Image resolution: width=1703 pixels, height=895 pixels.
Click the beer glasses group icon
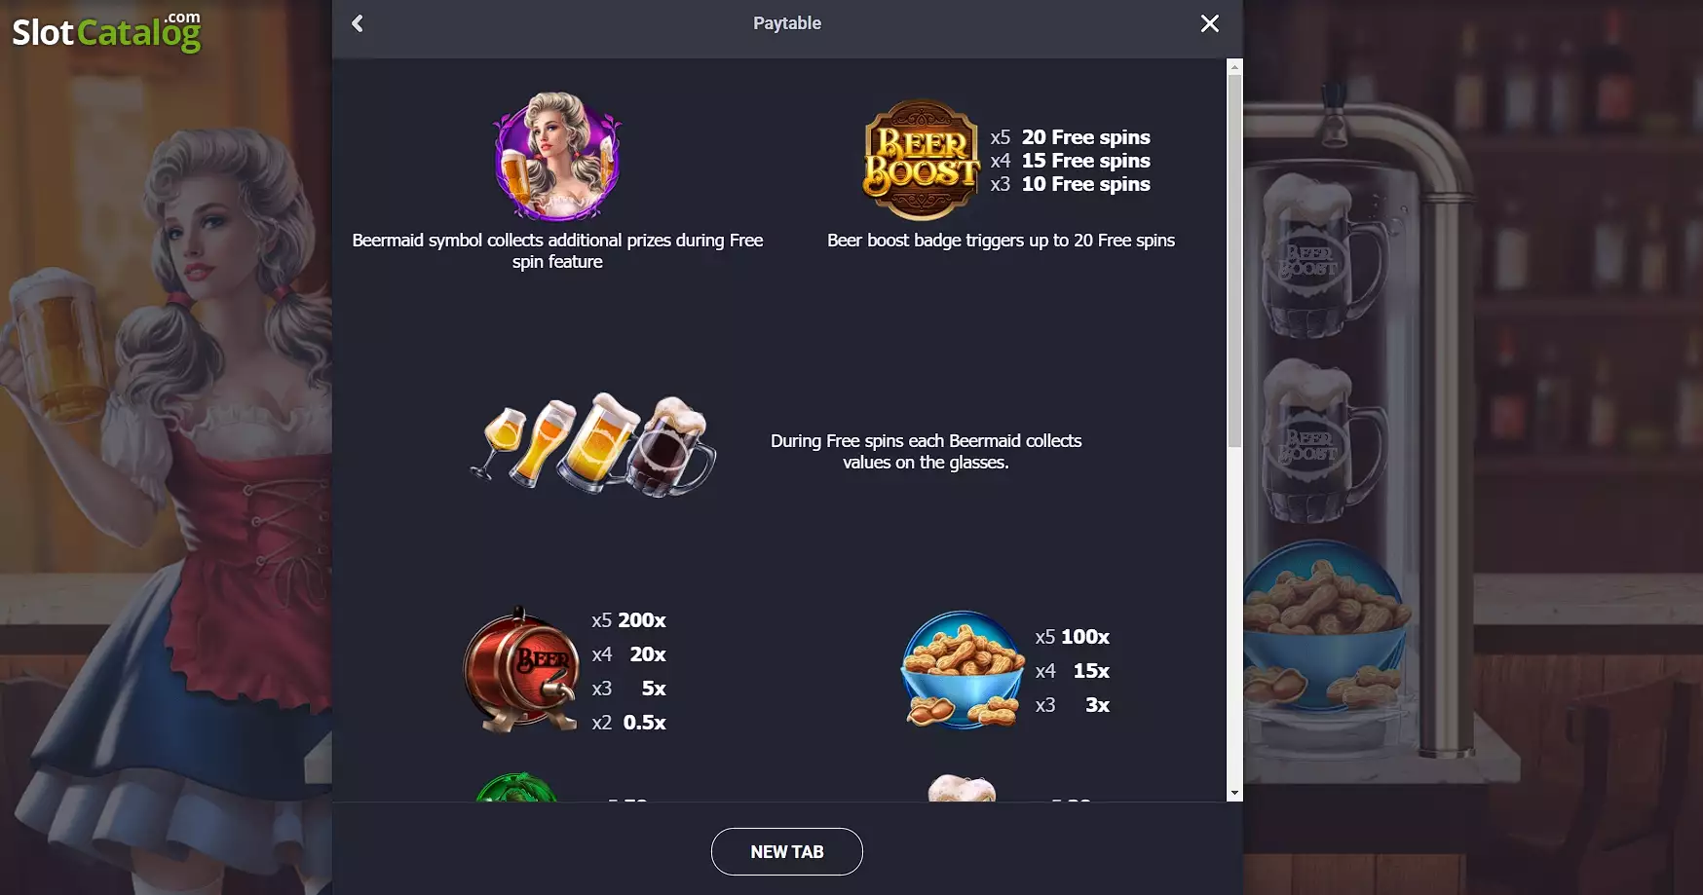[x=593, y=445]
